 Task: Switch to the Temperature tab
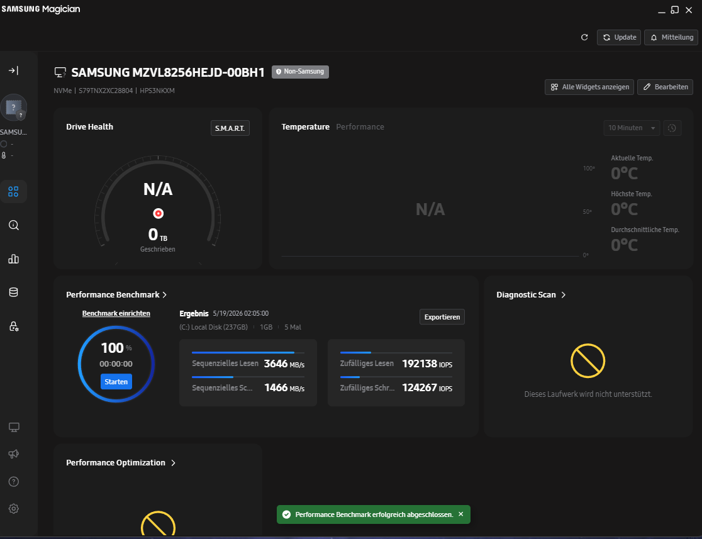305,126
